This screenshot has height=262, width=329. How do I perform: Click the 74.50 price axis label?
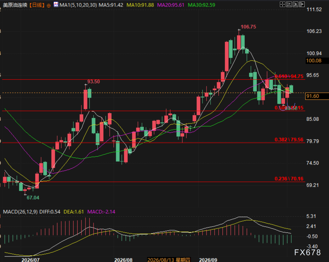click(x=313, y=163)
